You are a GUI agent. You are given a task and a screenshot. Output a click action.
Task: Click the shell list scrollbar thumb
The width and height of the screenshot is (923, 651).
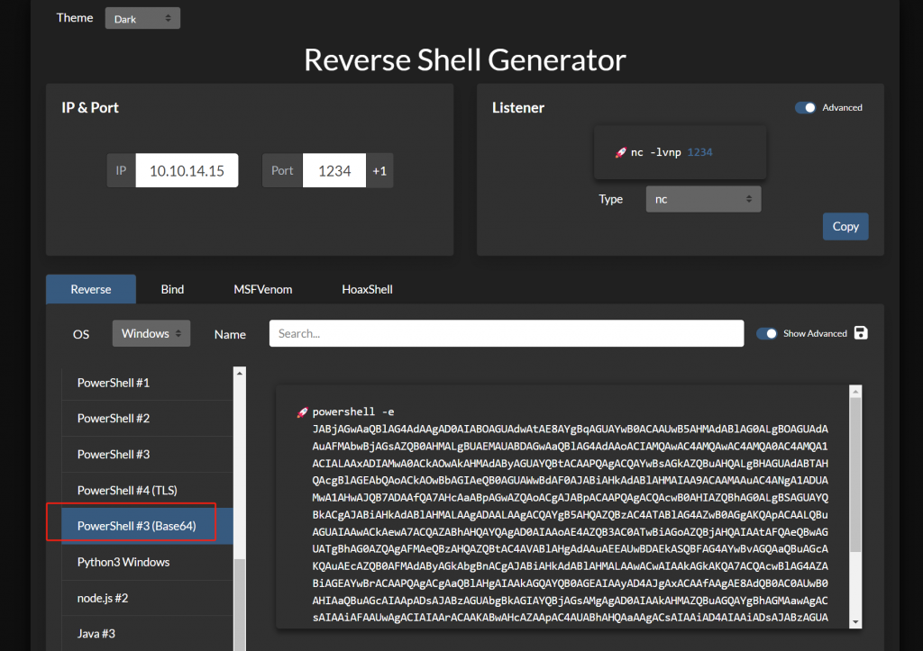point(240,604)
